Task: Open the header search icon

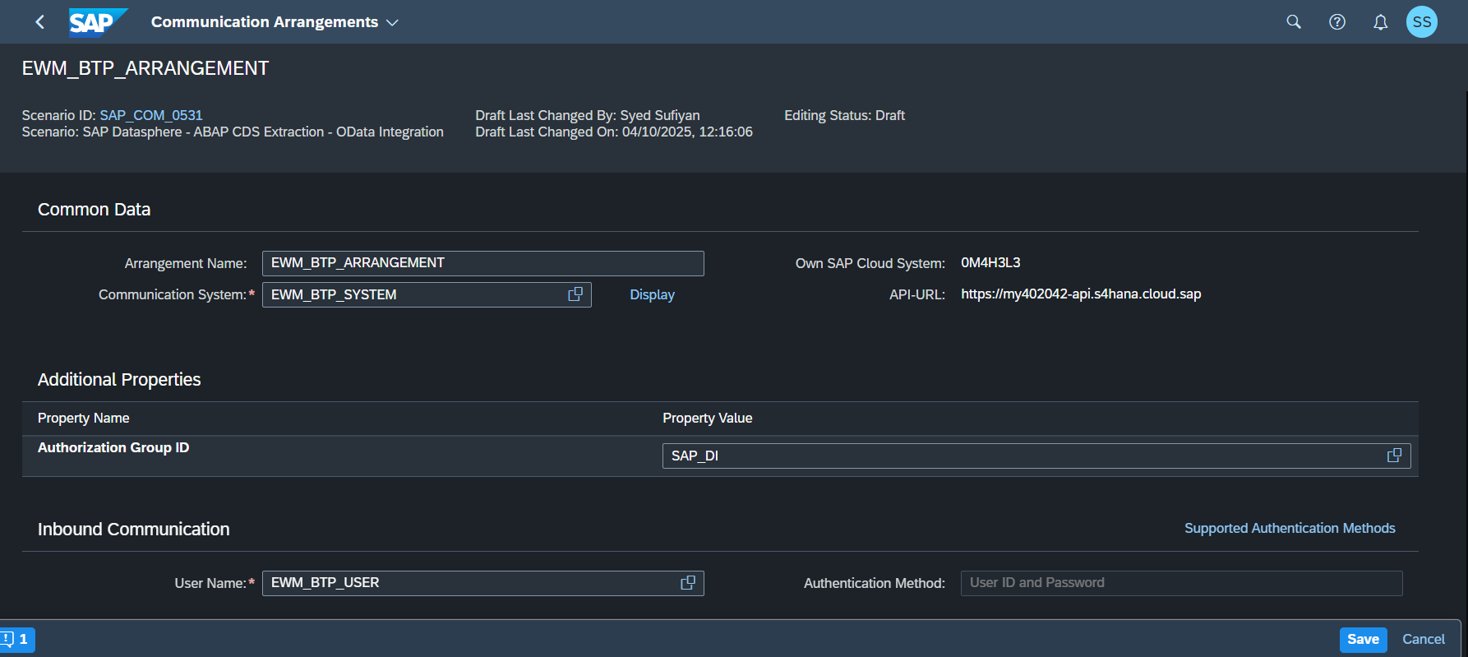Action: click(1294, 22)
